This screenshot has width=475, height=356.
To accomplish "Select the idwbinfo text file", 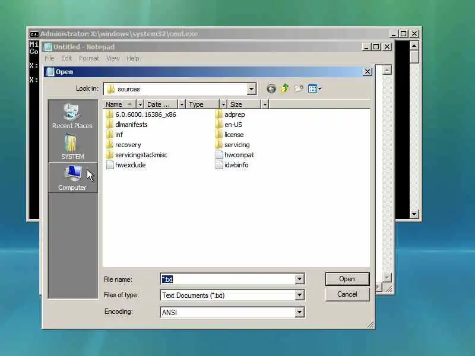I will (x=232, y=165).
